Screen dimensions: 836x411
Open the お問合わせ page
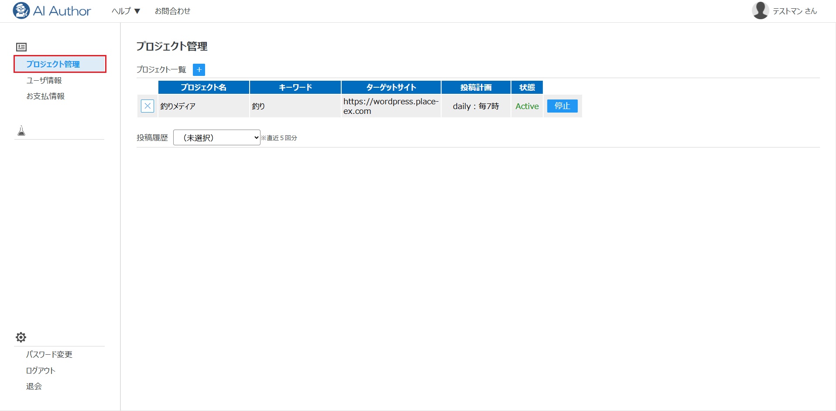coord(172,11)
